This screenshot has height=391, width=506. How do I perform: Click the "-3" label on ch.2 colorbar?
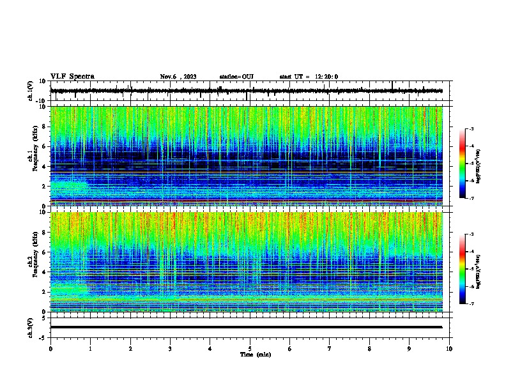[x=471, y=234]
